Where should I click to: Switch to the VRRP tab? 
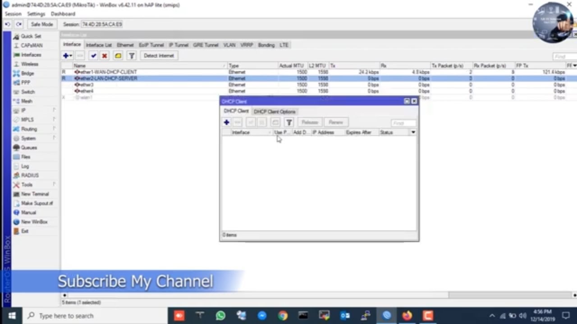click(247, 45)
